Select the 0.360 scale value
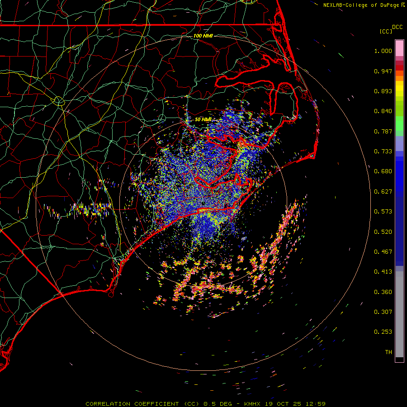The width and height of the screenshot is (407, 407). click(x=383, y=292)
